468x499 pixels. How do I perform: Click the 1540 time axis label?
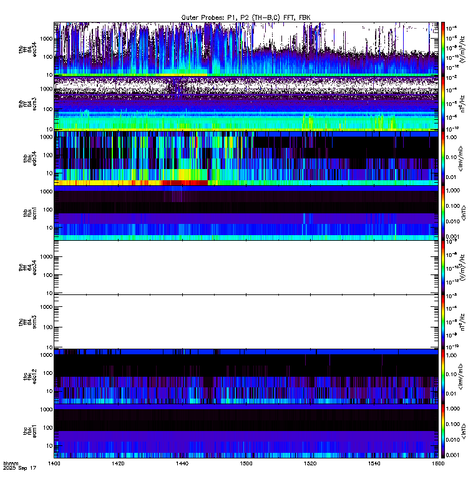(374, 463)
